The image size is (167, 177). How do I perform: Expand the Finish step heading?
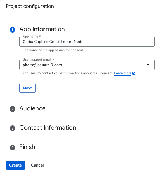pyautogui.click(x=27, y=147)
